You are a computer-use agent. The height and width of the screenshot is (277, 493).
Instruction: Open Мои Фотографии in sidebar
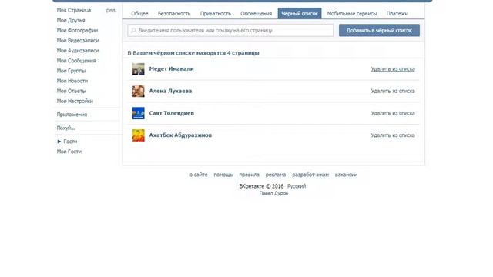[77, 31]
